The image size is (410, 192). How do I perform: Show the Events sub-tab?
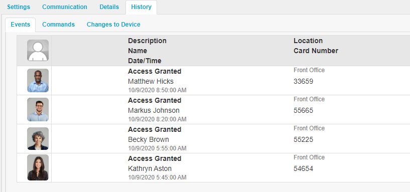coord(21,25)
